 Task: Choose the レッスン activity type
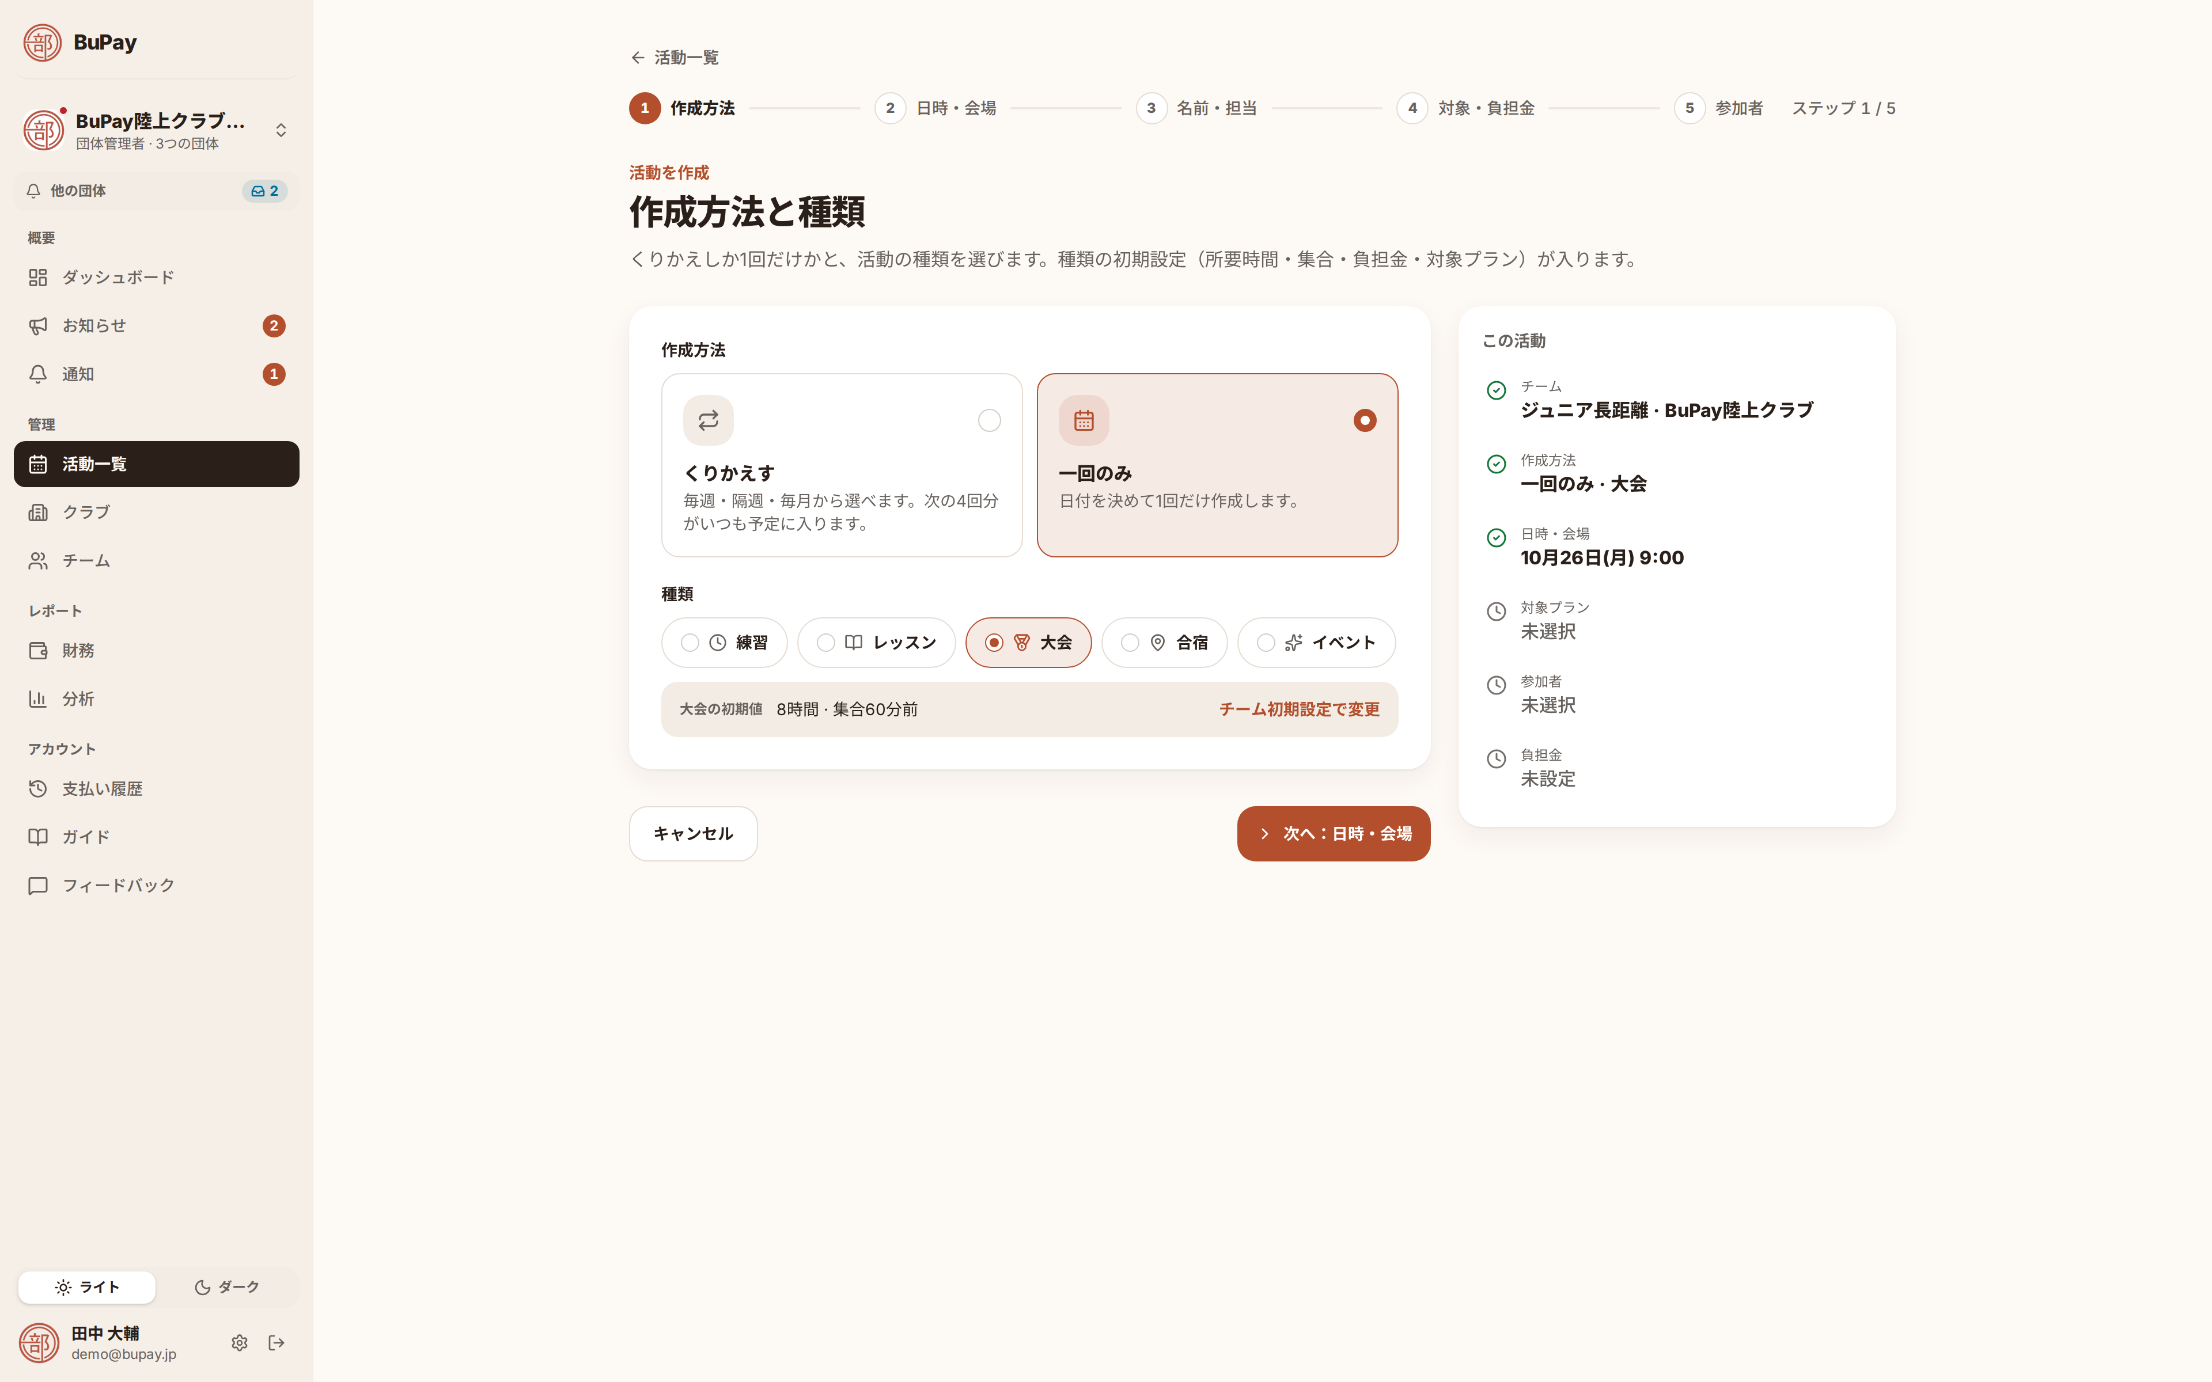[x=877, y=643]
